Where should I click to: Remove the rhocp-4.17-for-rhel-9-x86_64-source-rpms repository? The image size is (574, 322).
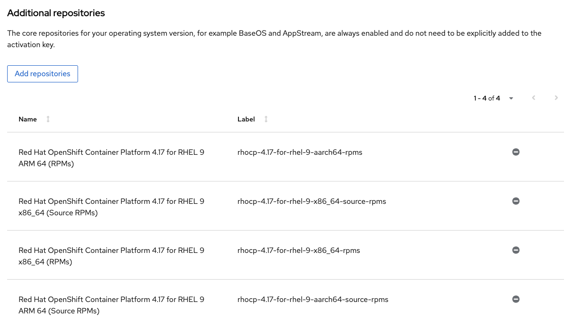tap(515, 201)
